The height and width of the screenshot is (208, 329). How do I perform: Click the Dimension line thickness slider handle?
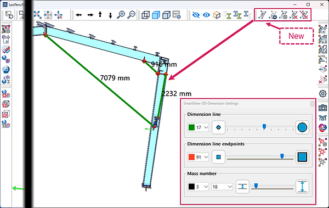264,126
